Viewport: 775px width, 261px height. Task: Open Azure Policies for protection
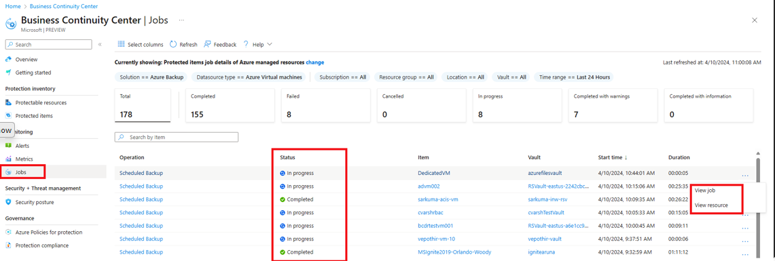(48, 232)
